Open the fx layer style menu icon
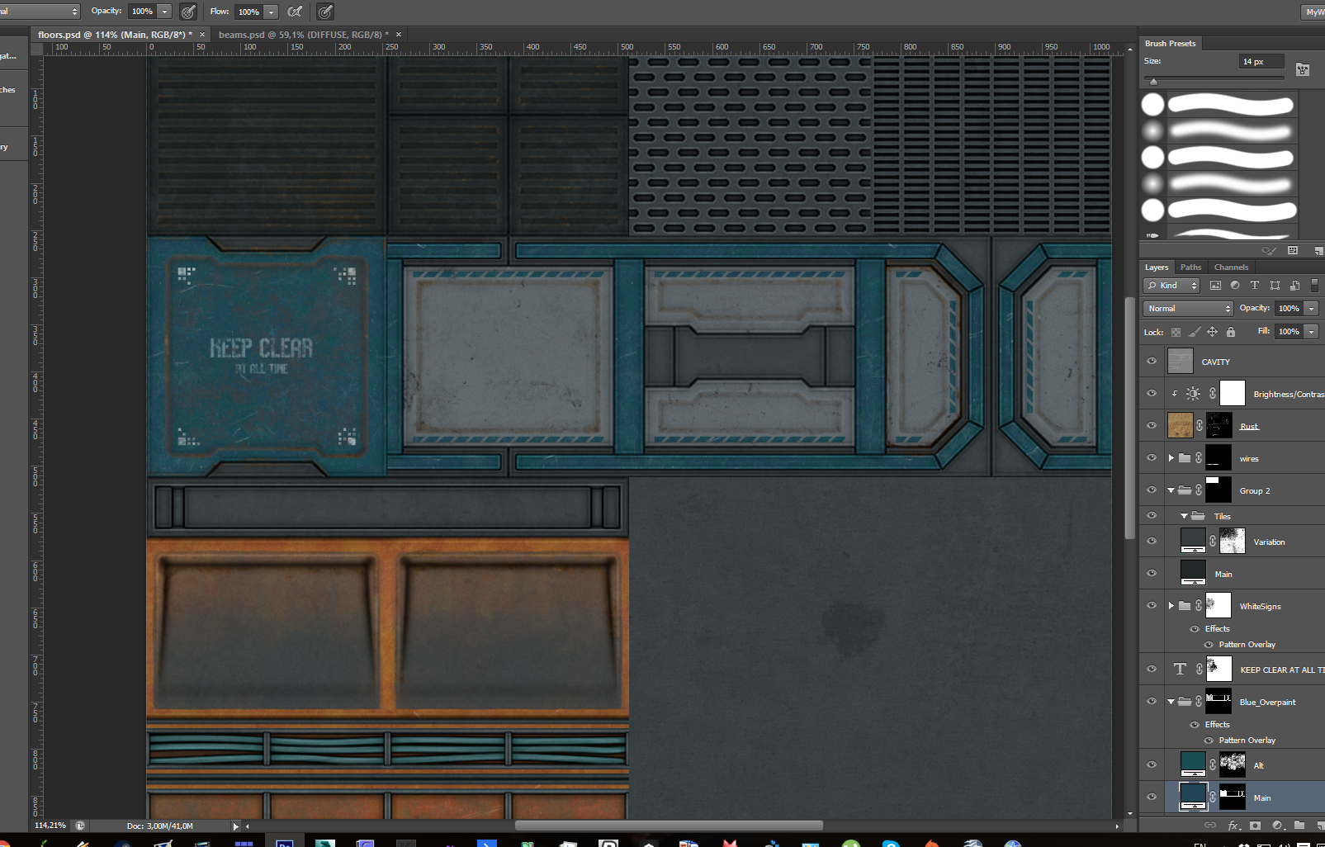The image size is (1325, 847). click(1233, 825)
